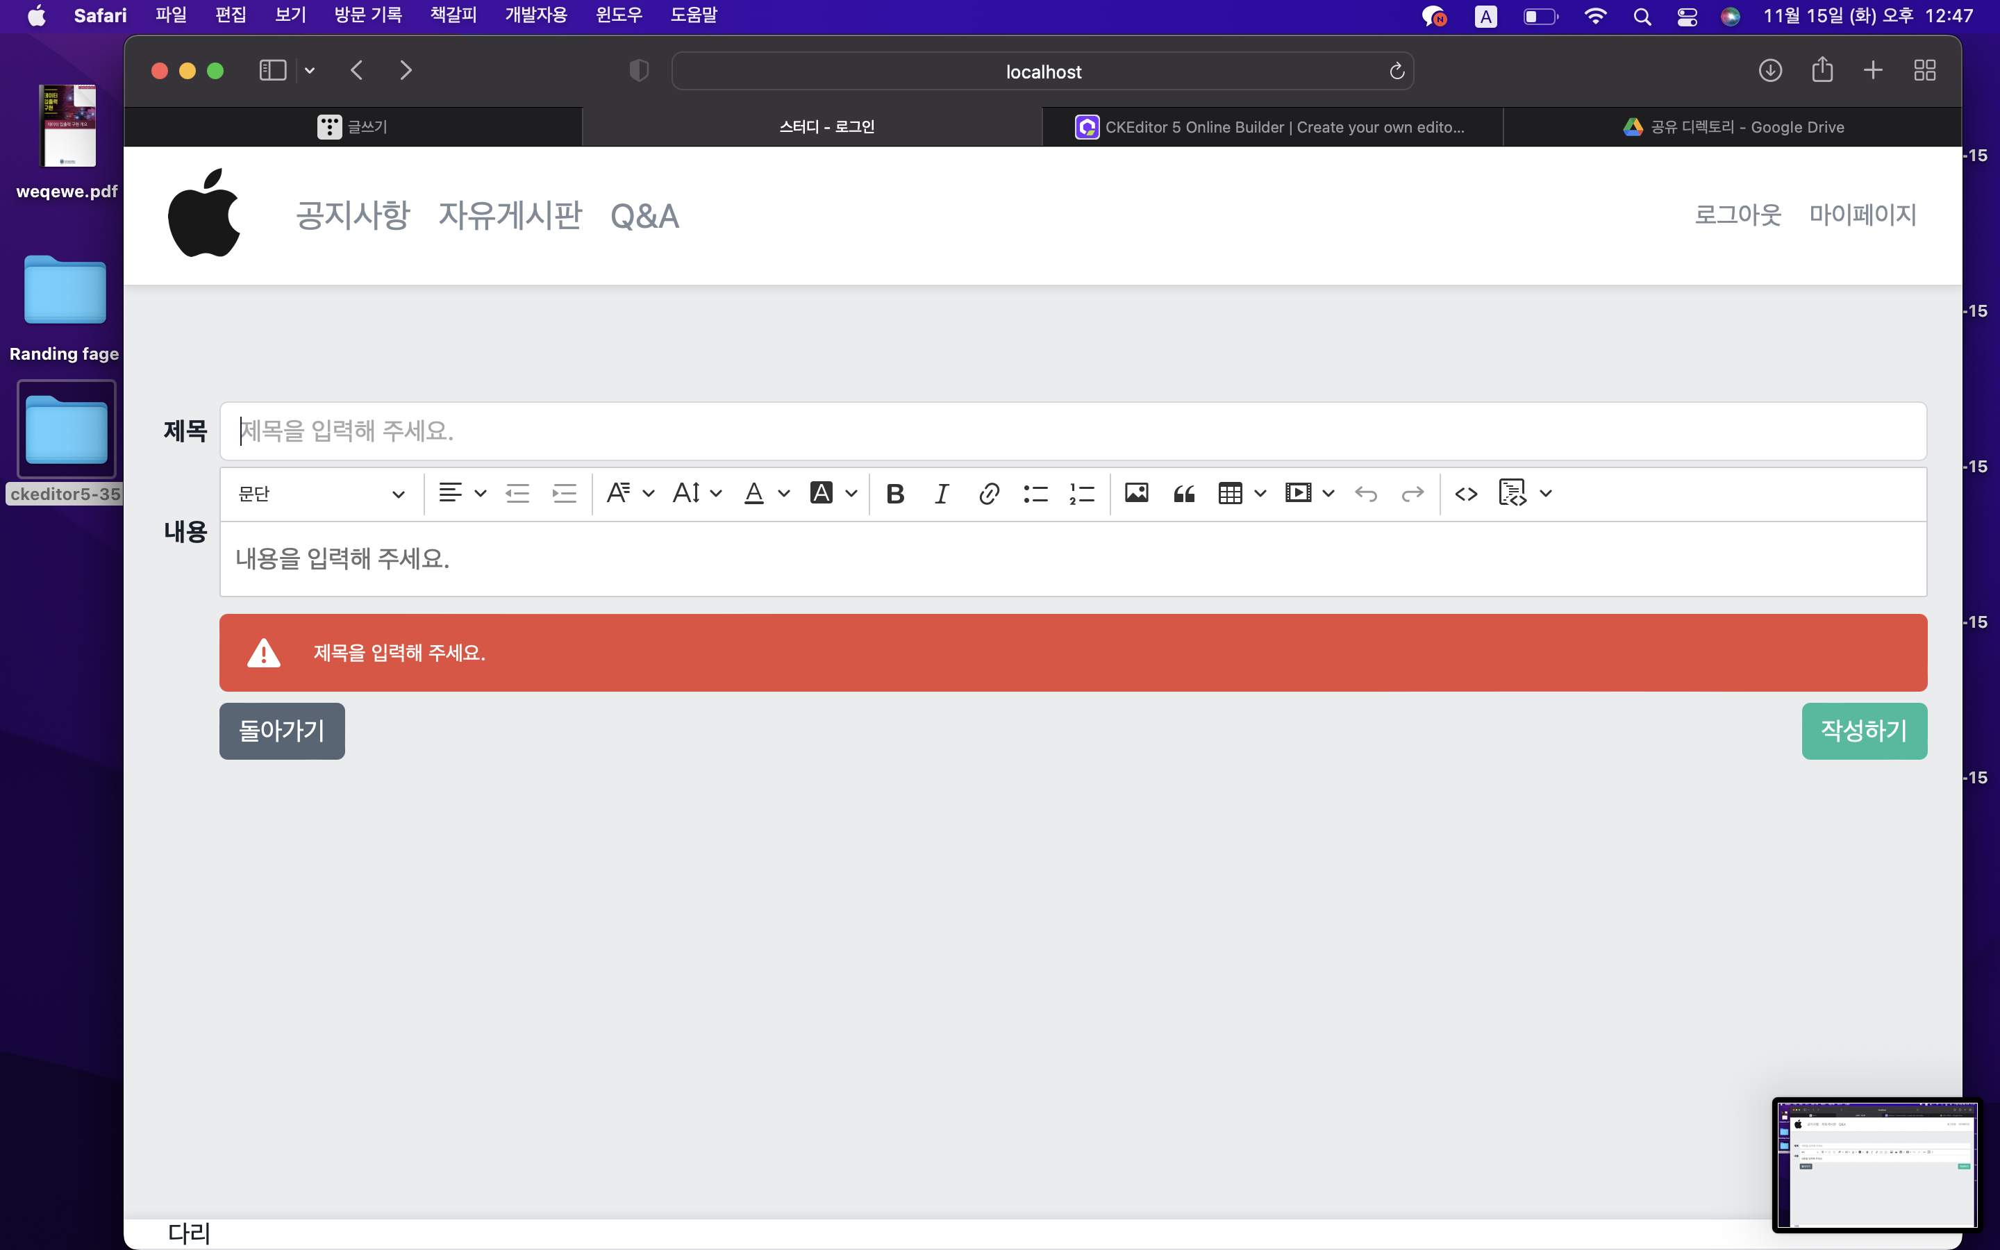Click the undo arrow in editor
2000x1250 pixels.
pyautogui.click(x=1365, y=494)
